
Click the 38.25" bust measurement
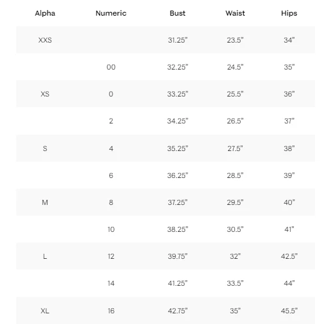(177, 229)
